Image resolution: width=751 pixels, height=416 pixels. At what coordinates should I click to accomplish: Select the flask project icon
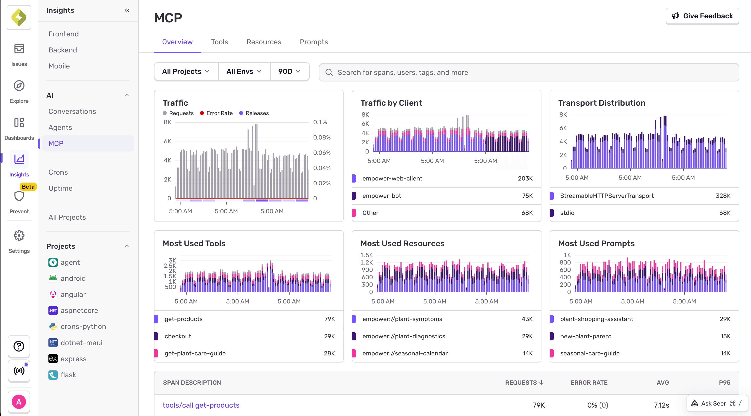pos(53,375)
